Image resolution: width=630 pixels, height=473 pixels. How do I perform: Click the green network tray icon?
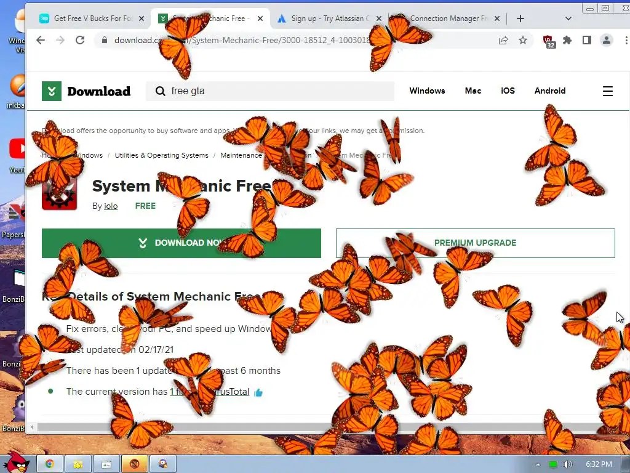[553, 464]
